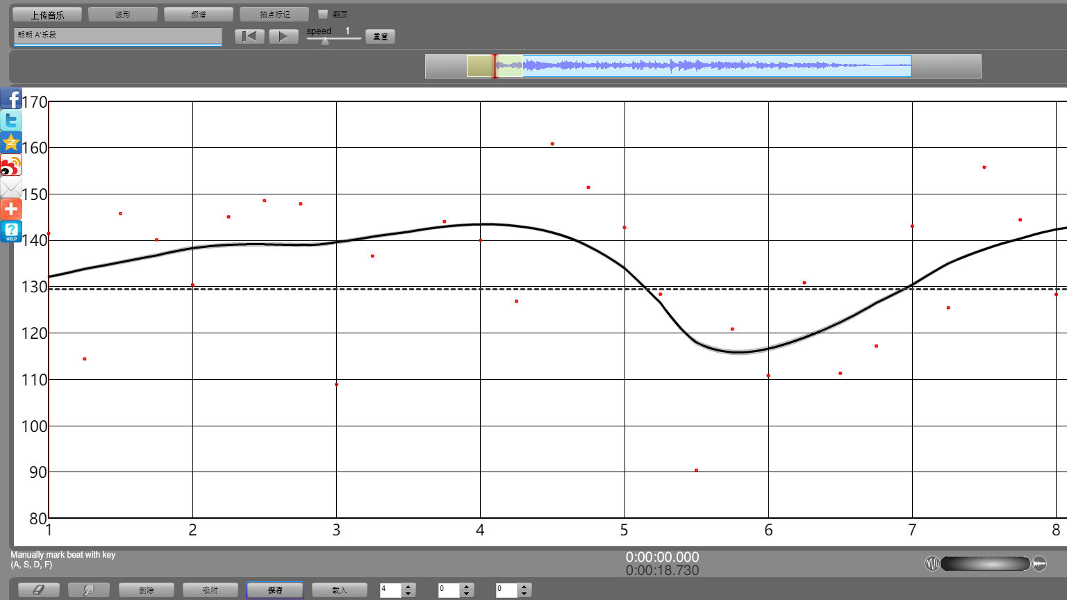Click the sine wave icon at bottom right
1067x600 pixels.
[x=932, y=563]
